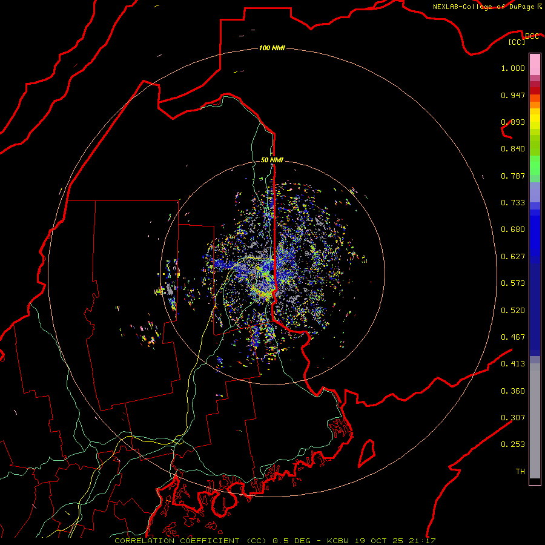Click the pink top segment of the color bar

coord(535,64)
